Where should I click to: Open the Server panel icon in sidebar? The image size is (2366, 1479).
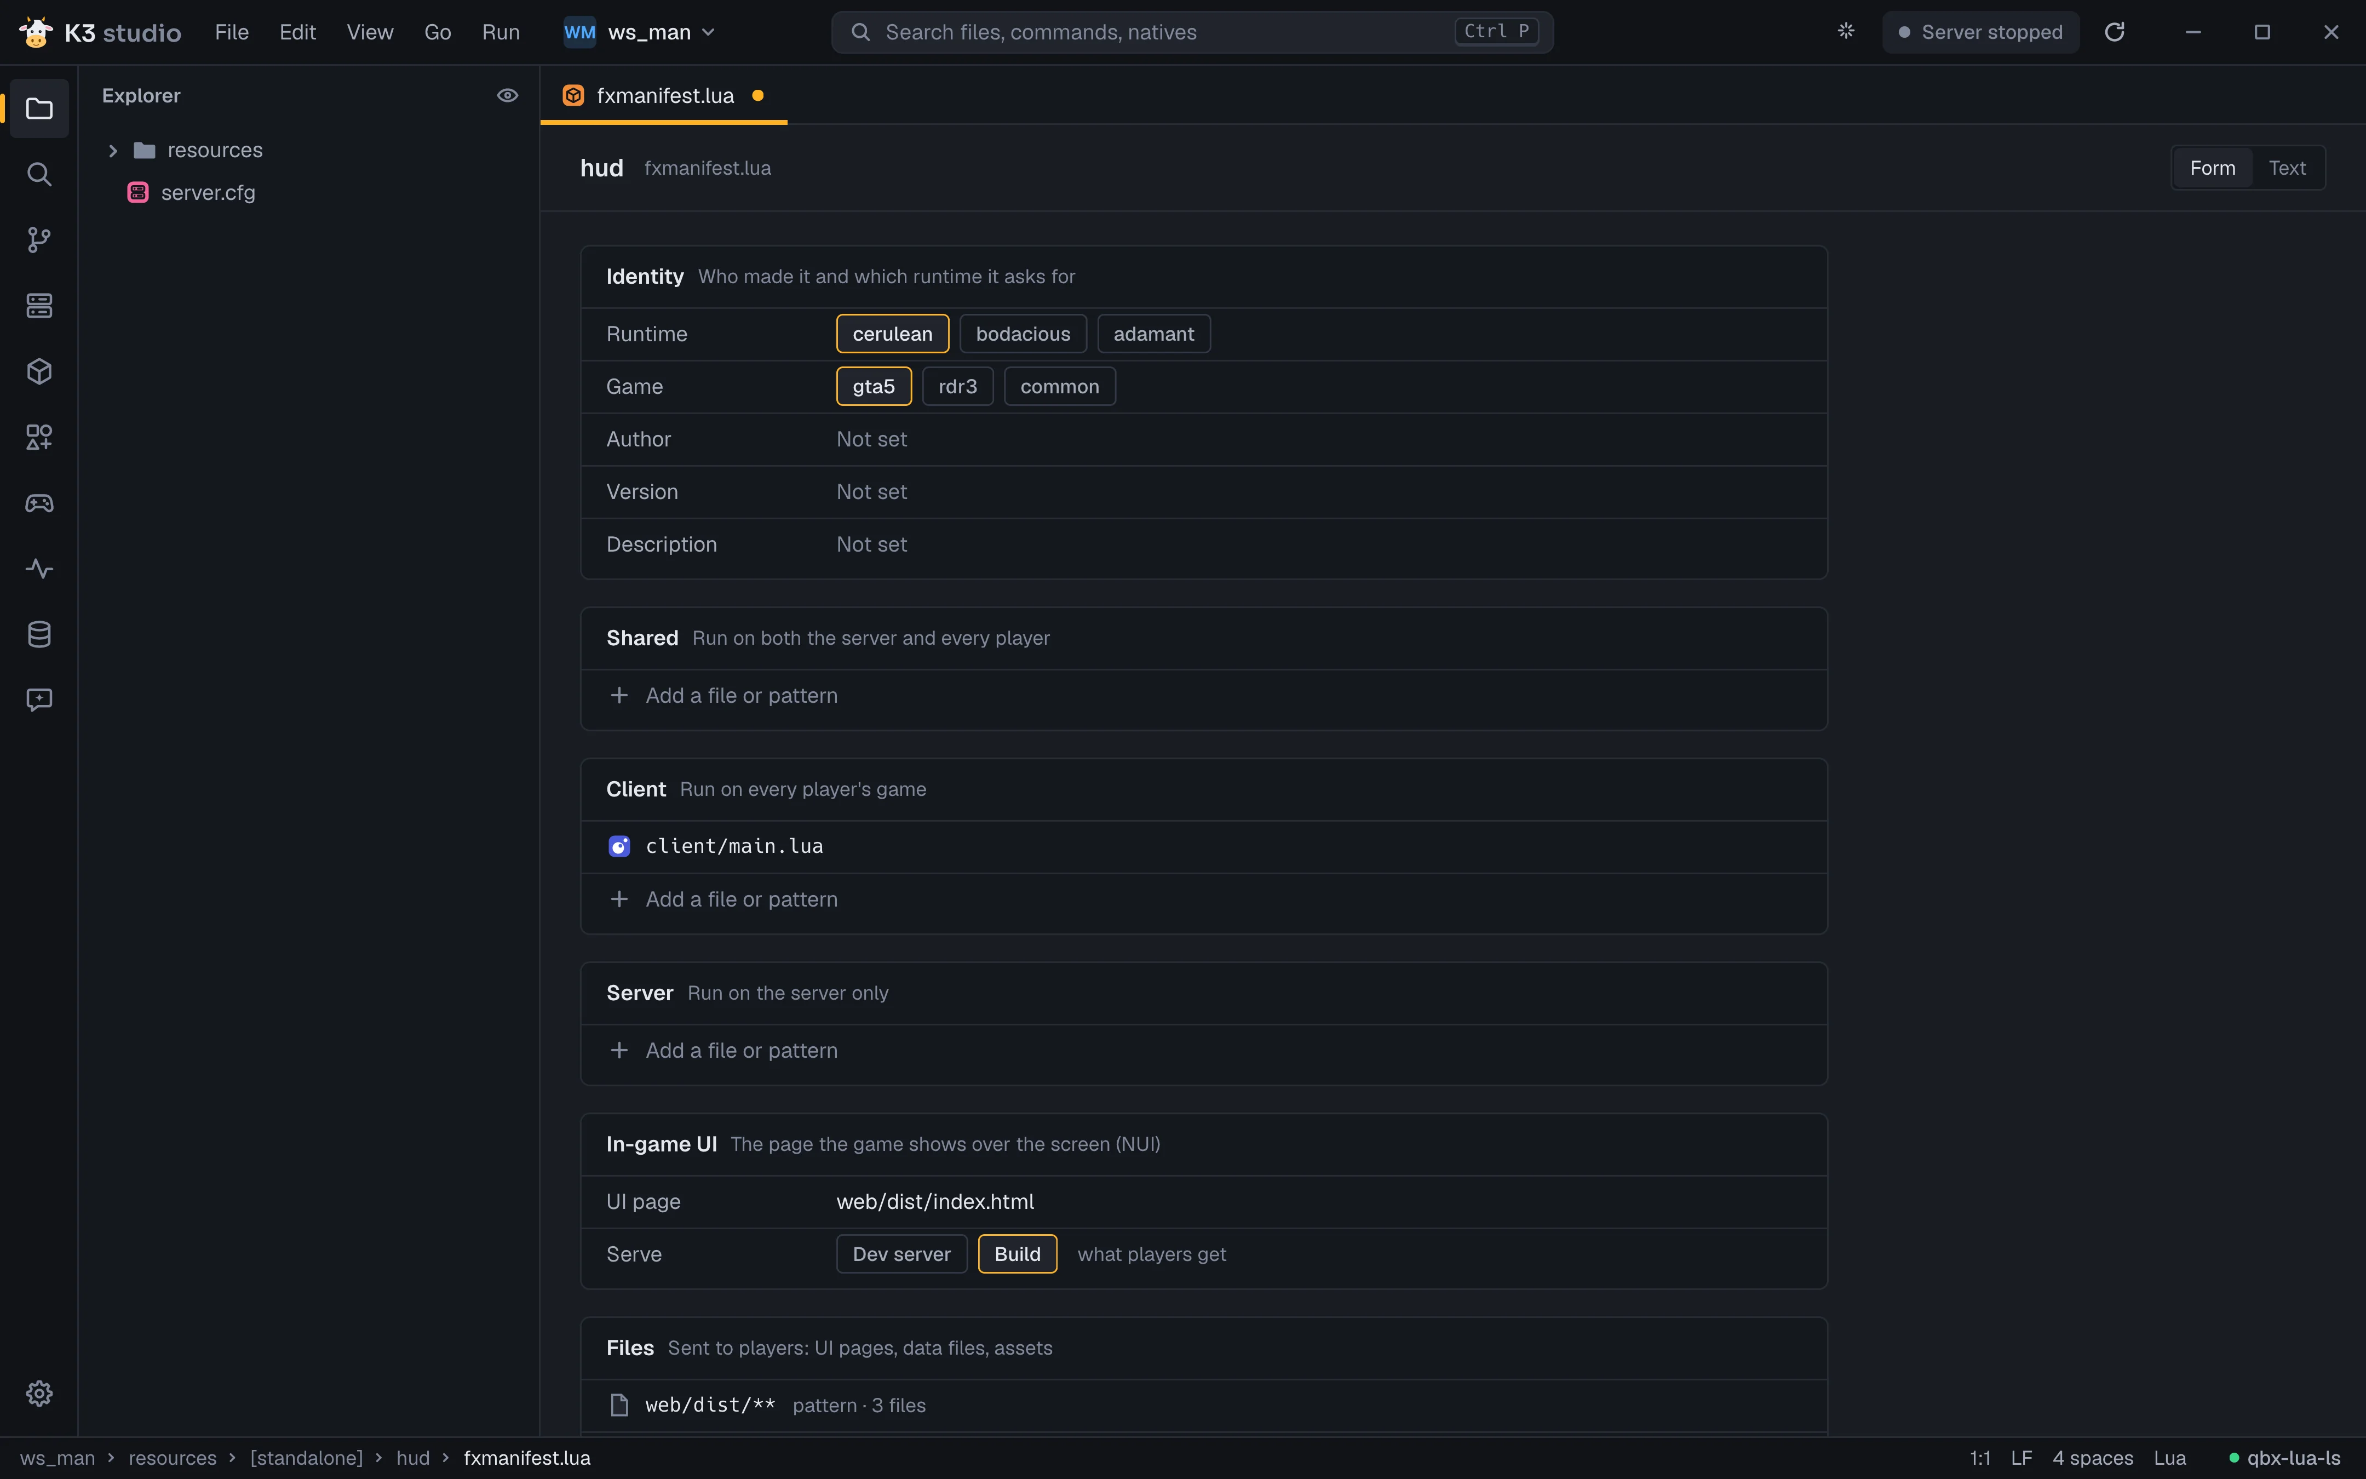(39, 305)
